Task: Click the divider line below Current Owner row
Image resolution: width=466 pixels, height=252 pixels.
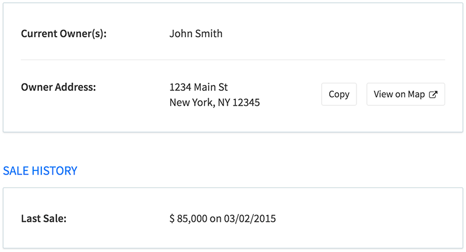Action: tap(233, 60)
